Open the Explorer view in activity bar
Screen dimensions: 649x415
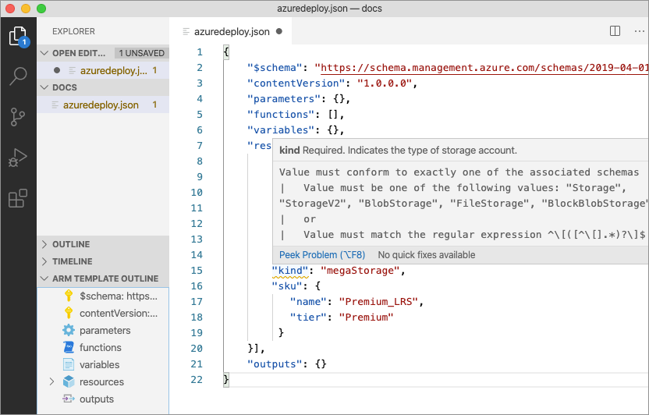click(x=18, y=36)
